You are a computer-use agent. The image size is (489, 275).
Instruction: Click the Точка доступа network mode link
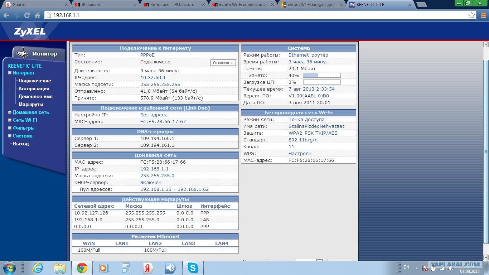306,120
